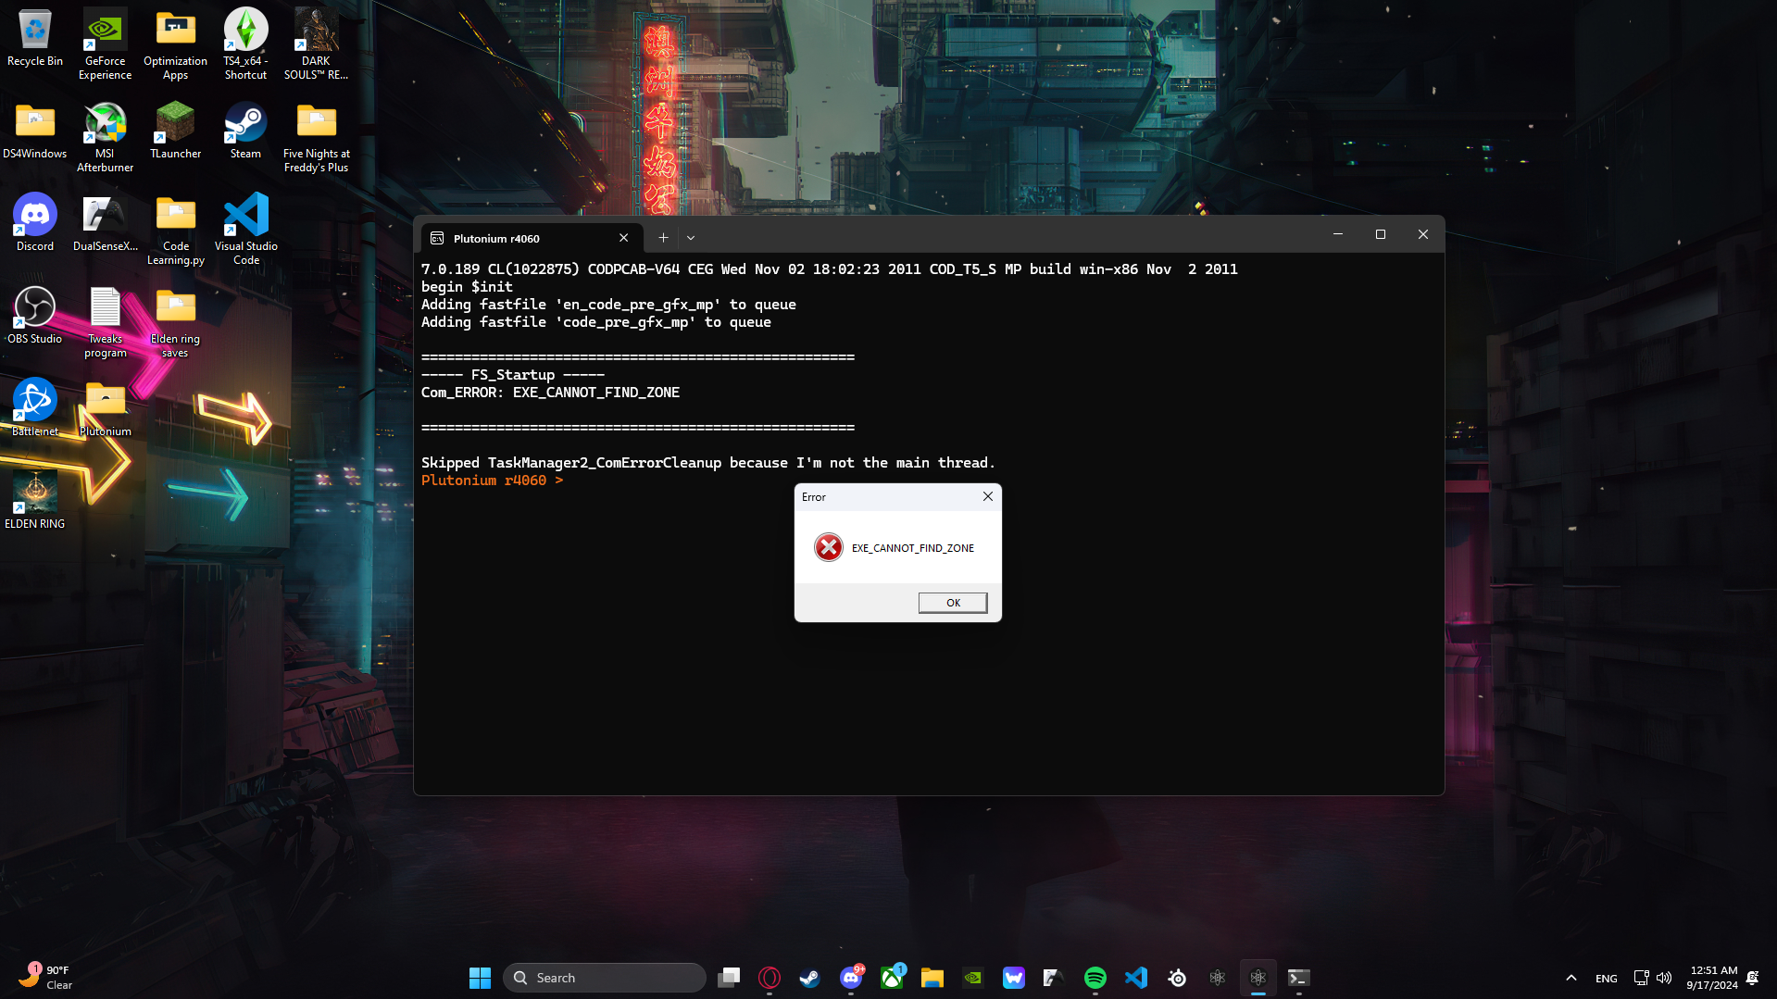
Task: Select the Battle.net desktop shortcut
Action: 35,408
